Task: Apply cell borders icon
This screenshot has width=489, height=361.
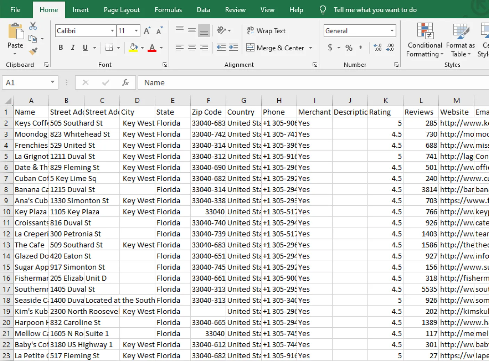Action: [x=109, y=48]
